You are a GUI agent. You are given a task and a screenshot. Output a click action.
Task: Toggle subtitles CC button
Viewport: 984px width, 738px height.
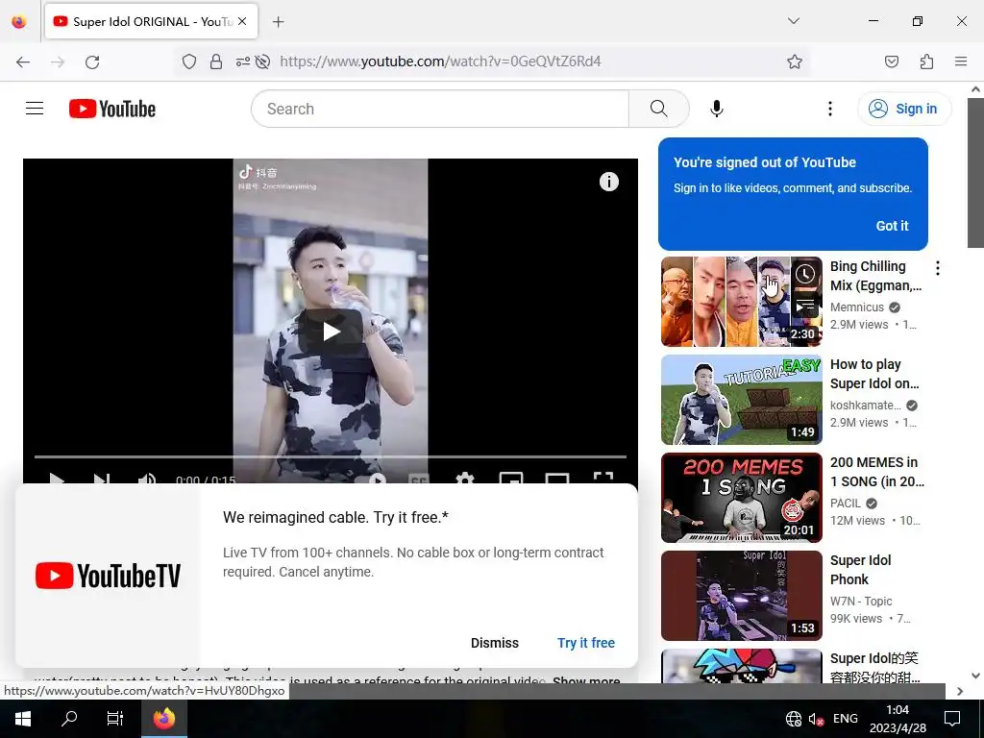click(x=419, y=479)
